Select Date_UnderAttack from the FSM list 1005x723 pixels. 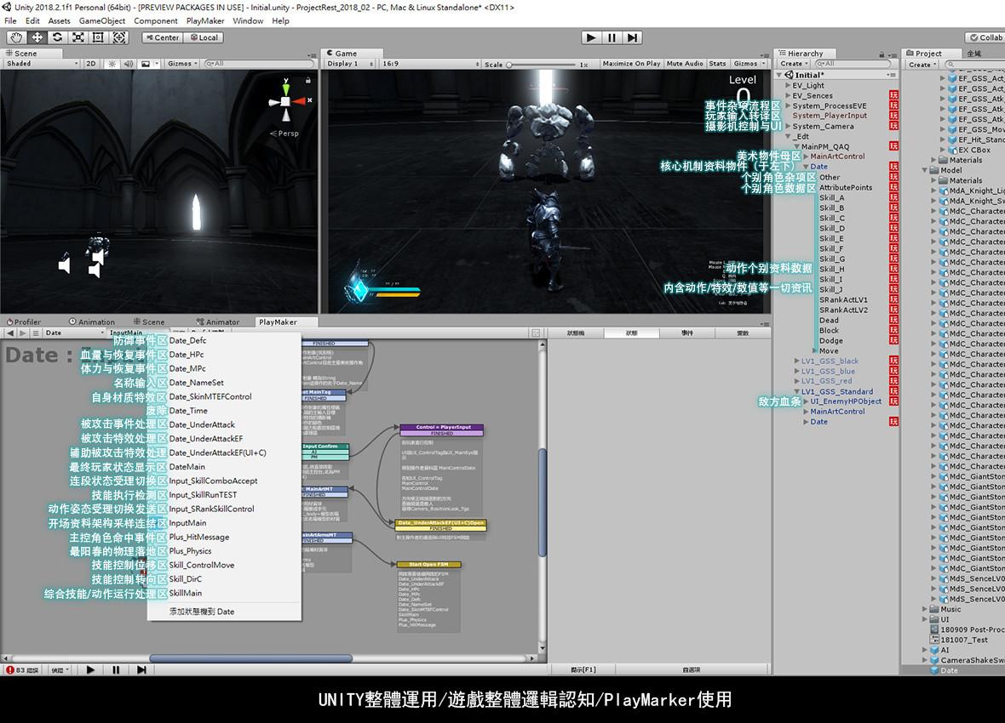[x=201, y=424]
